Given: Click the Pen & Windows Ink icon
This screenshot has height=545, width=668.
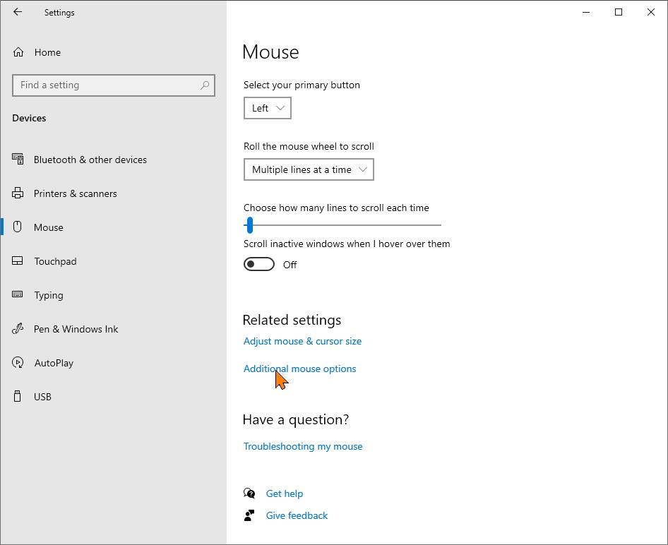Looking at the screenshot, I should [x=18, y=329].
